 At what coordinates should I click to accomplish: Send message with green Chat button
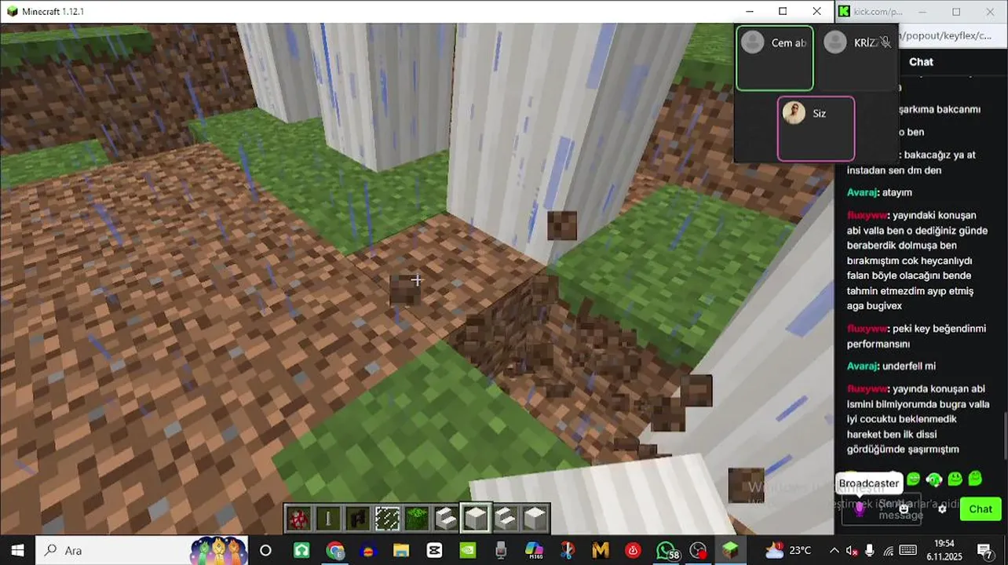pos(981,508)
